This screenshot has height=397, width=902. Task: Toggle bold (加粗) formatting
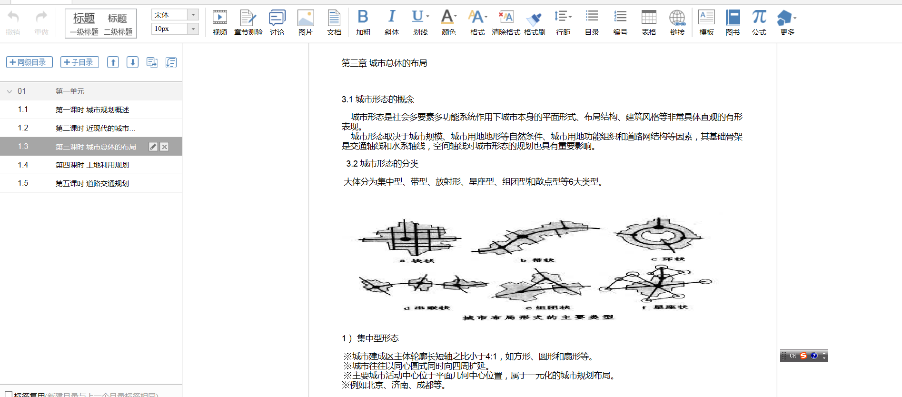[363, 22]
